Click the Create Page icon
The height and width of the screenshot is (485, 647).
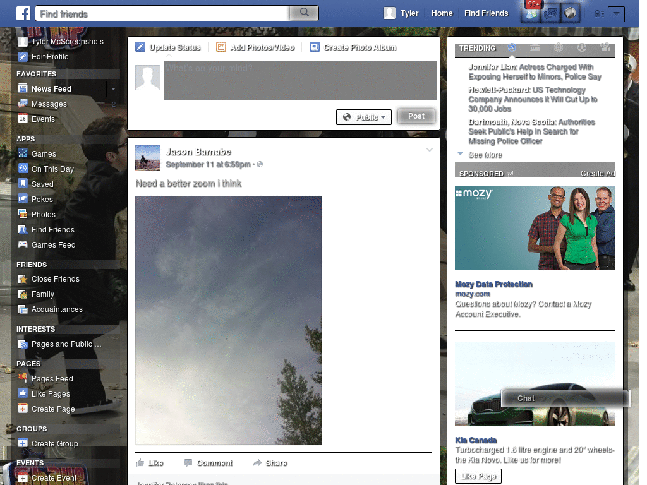[23, 409]
